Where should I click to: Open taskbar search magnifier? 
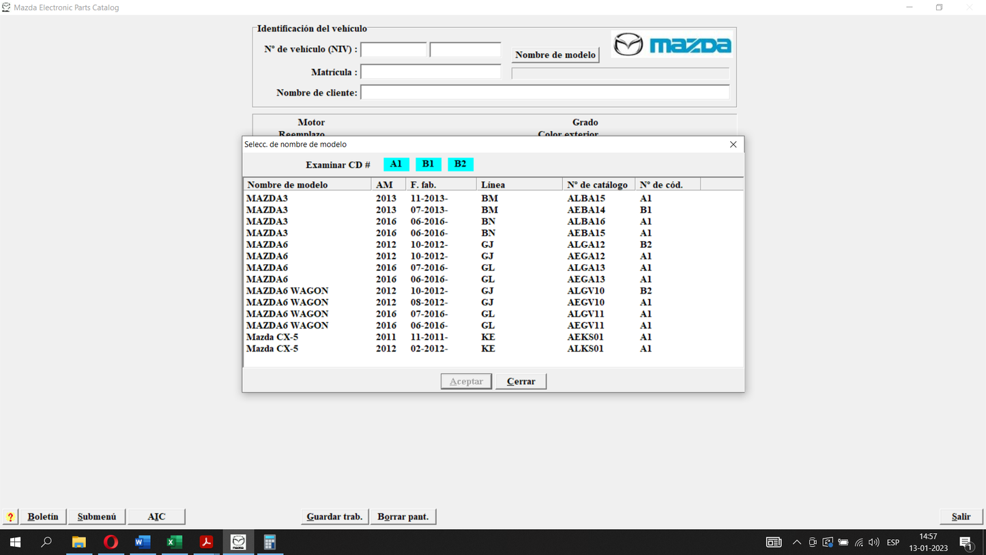pyautogui.click(x=46, y=543)
